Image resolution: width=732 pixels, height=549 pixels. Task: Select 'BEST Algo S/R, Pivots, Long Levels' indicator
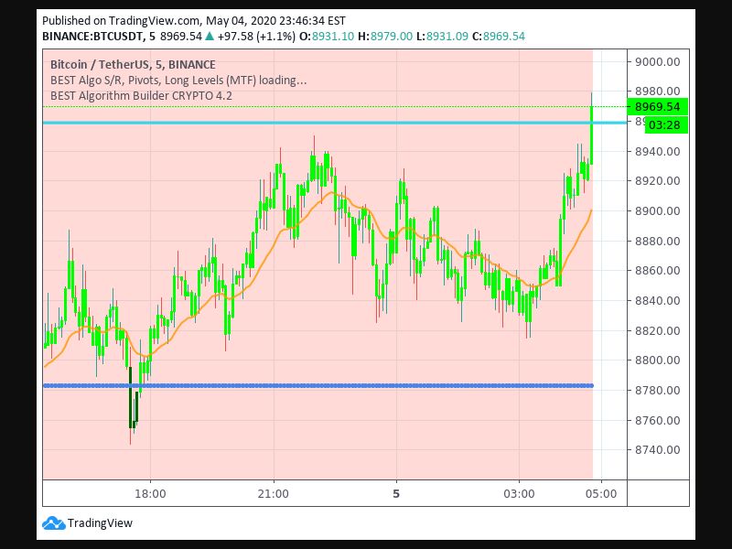pyautogui.click(x=178, y=81)
